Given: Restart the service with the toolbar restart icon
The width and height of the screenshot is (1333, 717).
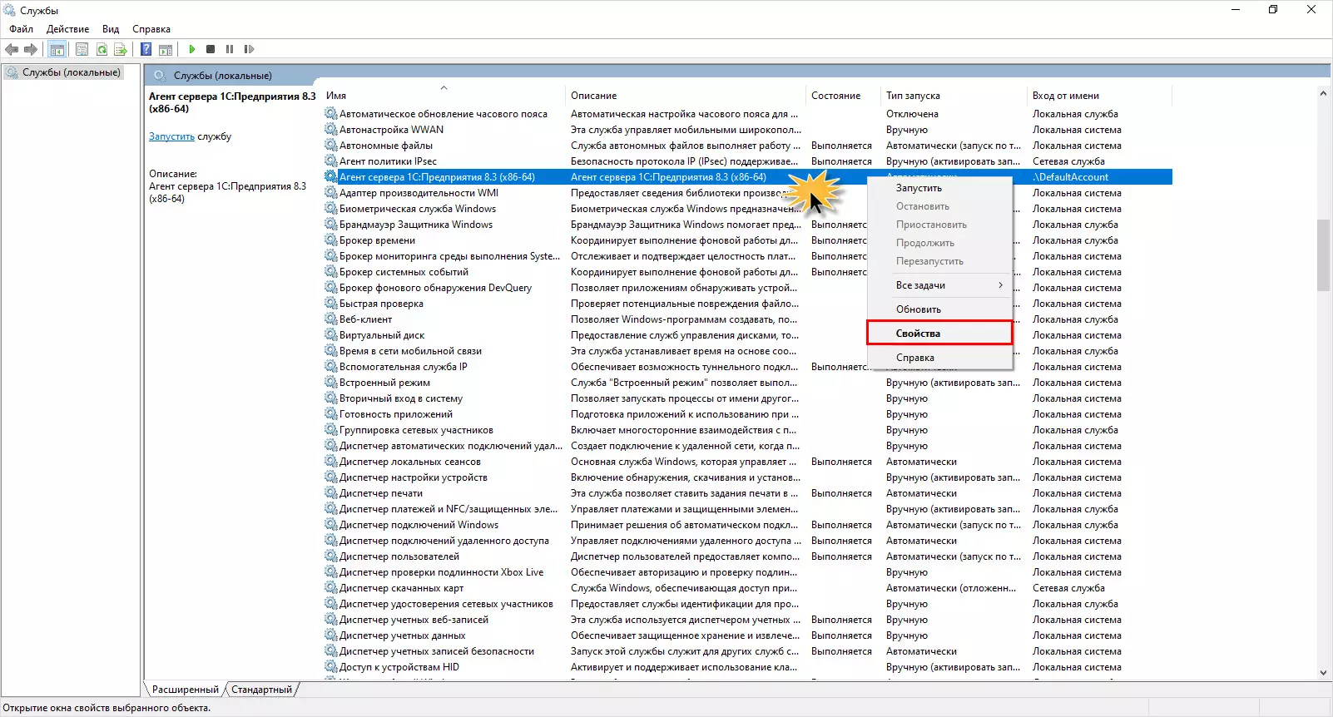Looking at the screenshot, I should [x=249, y=49].
